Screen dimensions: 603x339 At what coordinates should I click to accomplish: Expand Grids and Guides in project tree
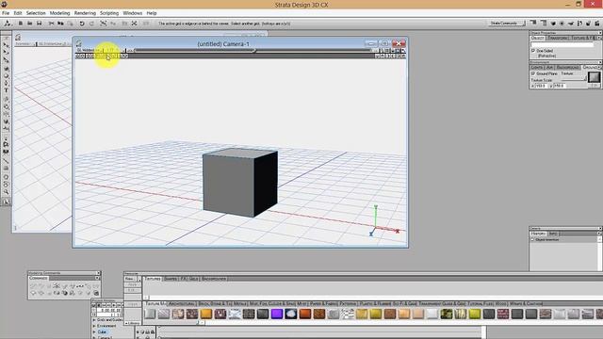click(94, 320)
